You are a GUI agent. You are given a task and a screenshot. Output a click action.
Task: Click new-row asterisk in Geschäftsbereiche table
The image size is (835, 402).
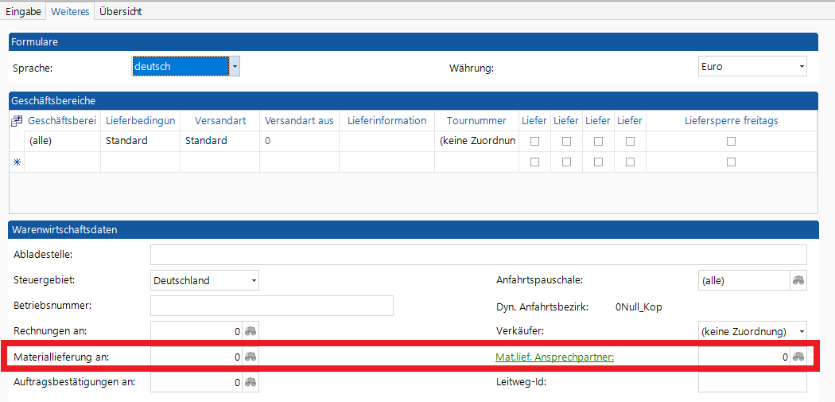coord(17,162)
